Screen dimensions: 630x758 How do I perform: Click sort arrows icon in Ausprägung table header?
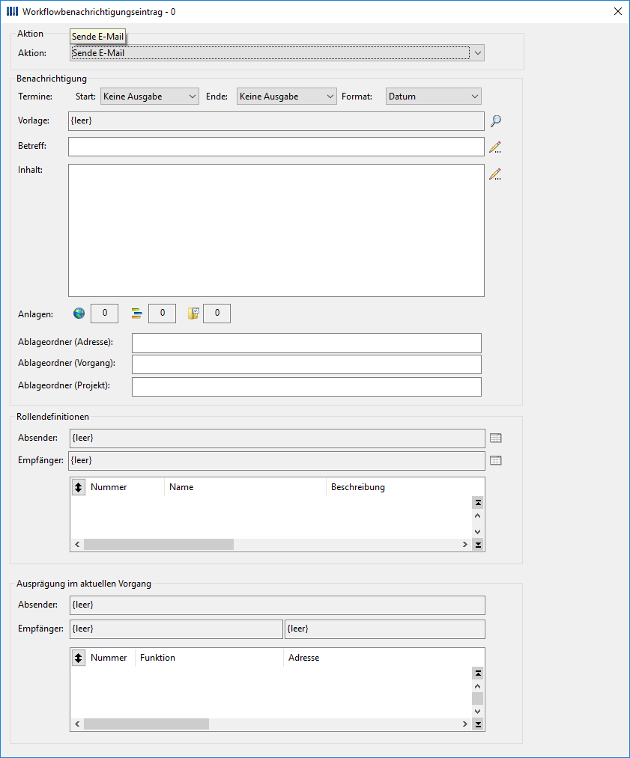click(79, 658)
